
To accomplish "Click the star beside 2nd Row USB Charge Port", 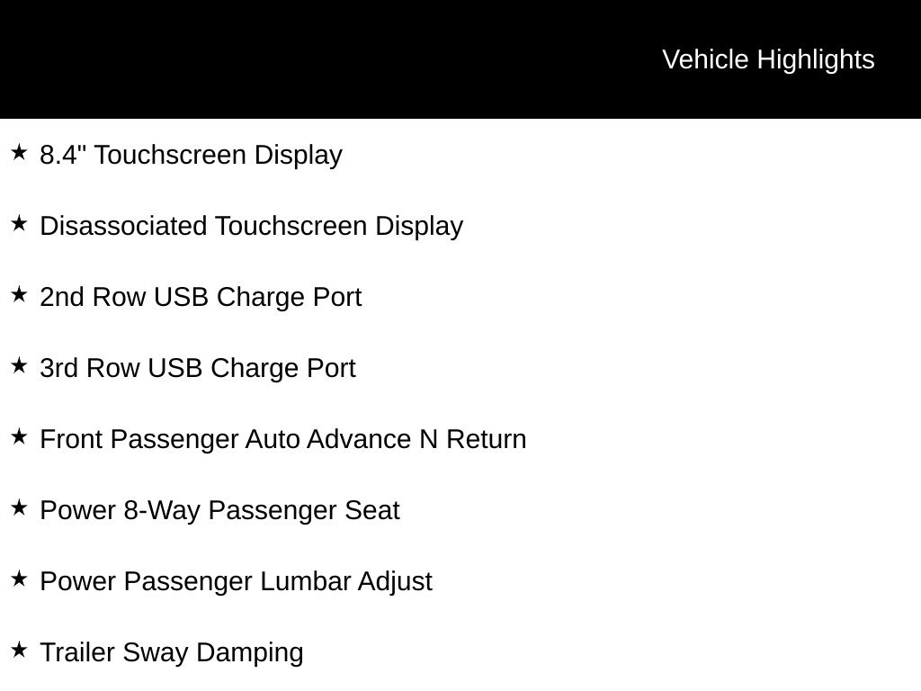I will [x=19, y=294].
